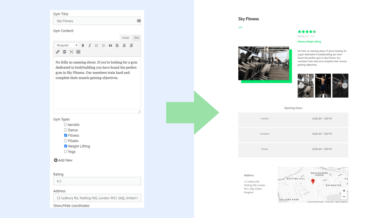The image size is (388, 218).
Task: Enable the Pilates gym type
Action: (65, 140)
